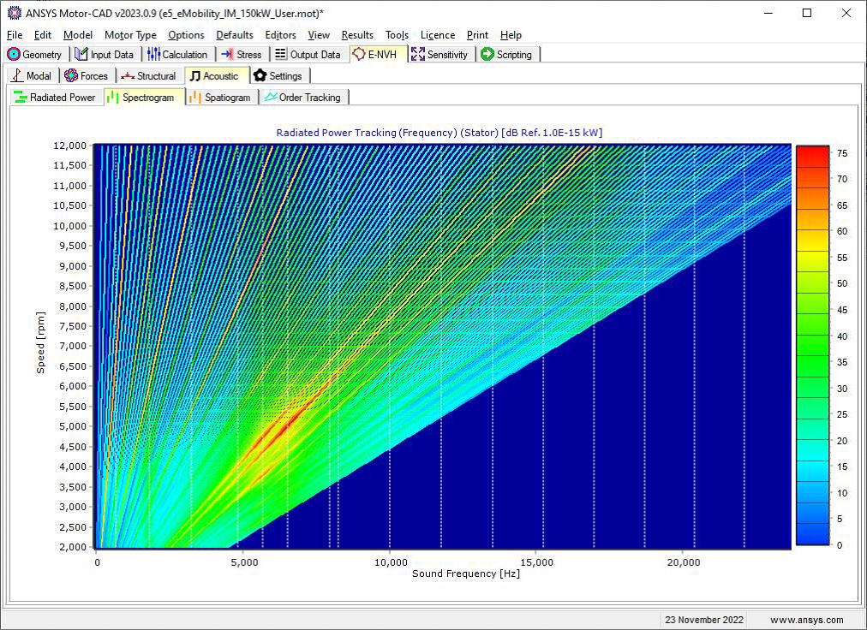867x630 pixels.
Task: Click the Order Tracking chart icon
Action: click(271, 97)
